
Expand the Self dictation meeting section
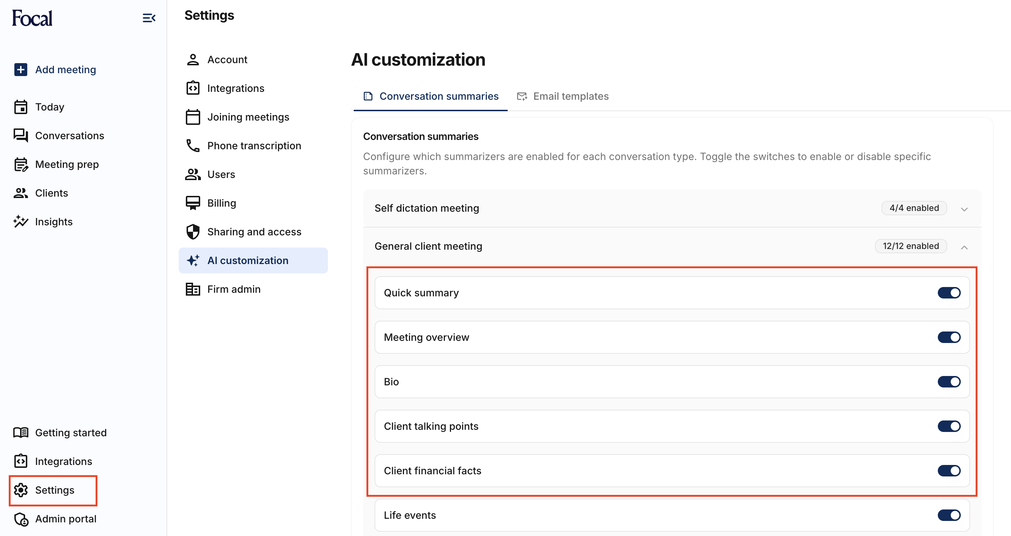tap(964, 209)
